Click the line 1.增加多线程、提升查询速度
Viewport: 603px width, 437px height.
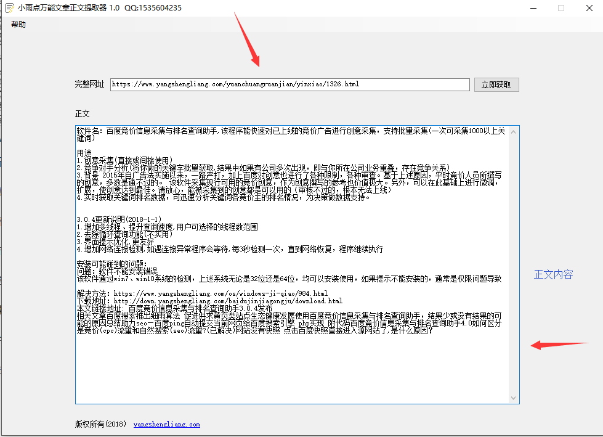click(x=167, y=227)
